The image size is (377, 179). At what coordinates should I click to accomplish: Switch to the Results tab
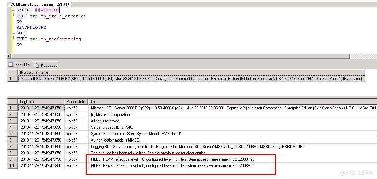20,65
